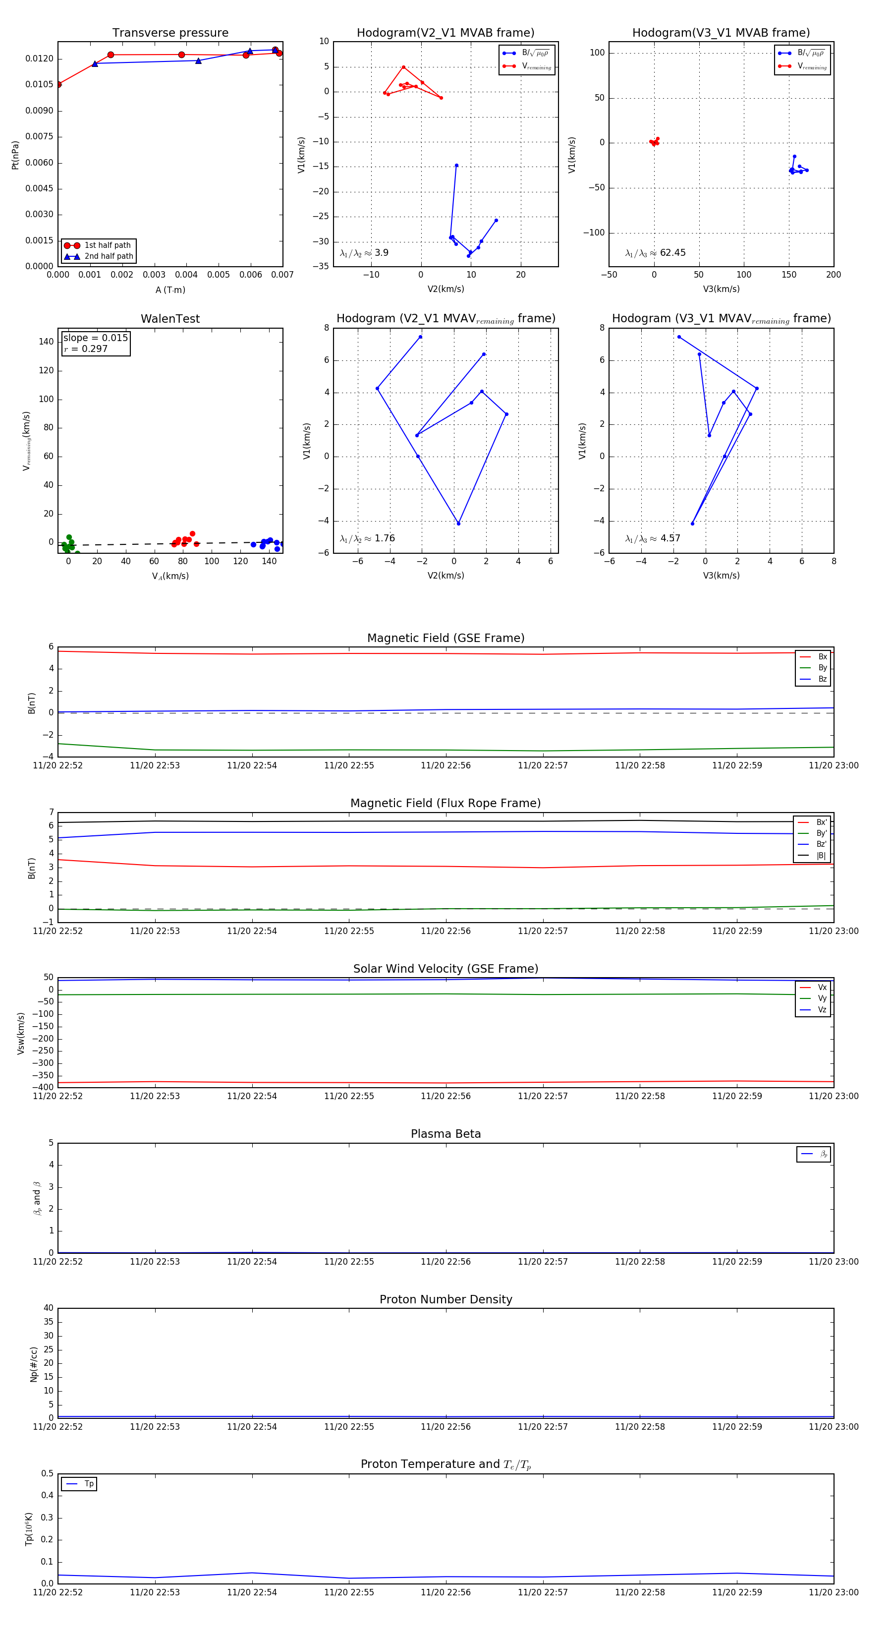Click the "Magnetic Field (Flux Rope Frame)" title
The image size is (892, 1636).
pos(446,804)
